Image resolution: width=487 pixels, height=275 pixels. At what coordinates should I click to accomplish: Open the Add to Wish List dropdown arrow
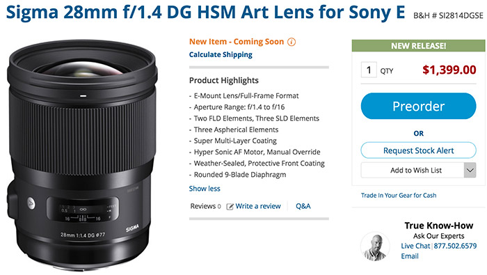click(470, 171)
